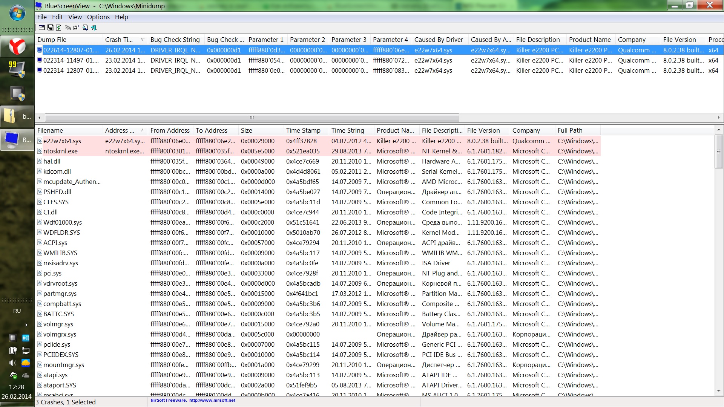Click the Save Selected Items floppy icon

(50, 28)
